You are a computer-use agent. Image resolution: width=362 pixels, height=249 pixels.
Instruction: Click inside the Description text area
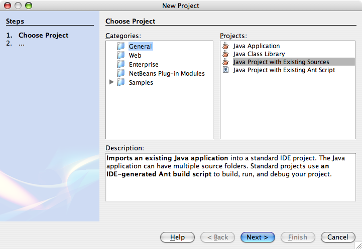click(233, 185)
